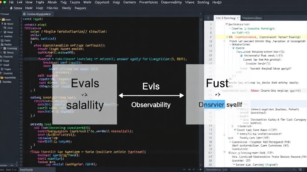Click the "Wenlly" item in the second toolbar row
This screenshot has height=172, width=307.
pyautogui.click(x=66, y=8)
